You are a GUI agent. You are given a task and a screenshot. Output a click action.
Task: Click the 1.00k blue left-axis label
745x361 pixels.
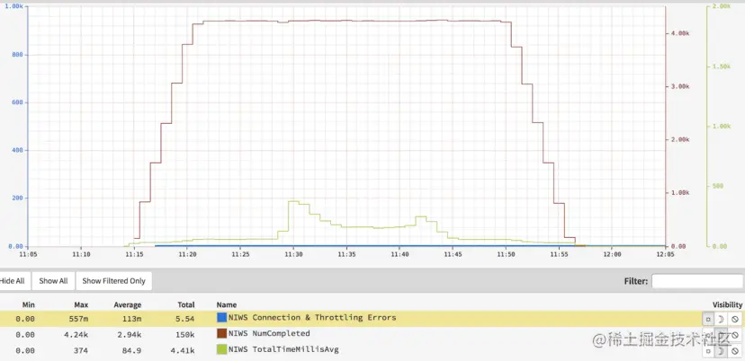[13, 6]
